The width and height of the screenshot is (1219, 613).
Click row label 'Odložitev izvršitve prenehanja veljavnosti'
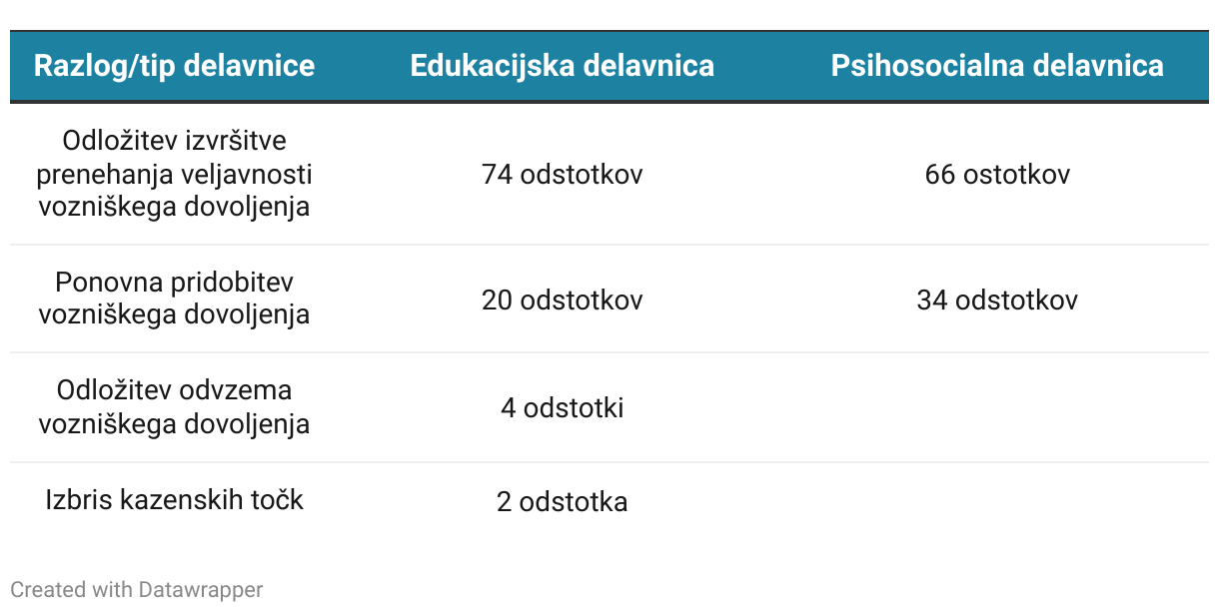coord(174,157)
